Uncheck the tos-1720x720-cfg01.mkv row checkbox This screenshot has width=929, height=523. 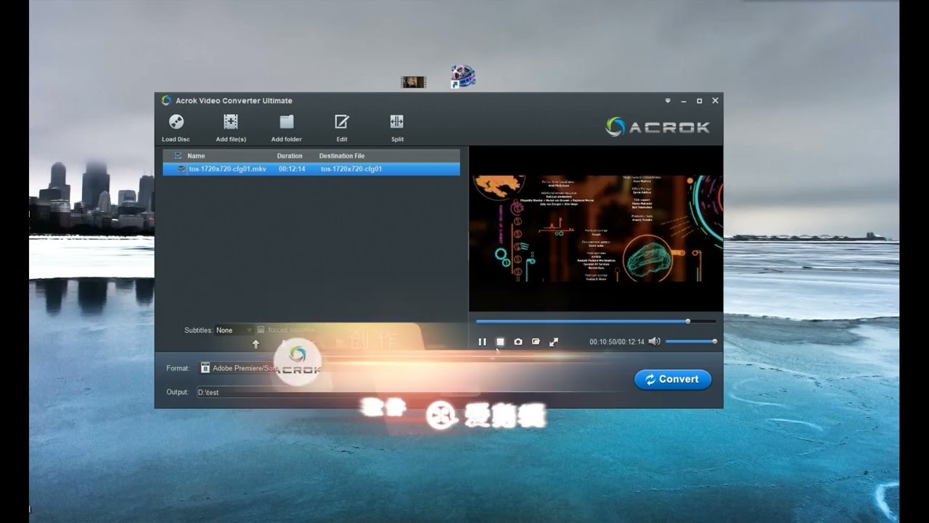(181, 169)
